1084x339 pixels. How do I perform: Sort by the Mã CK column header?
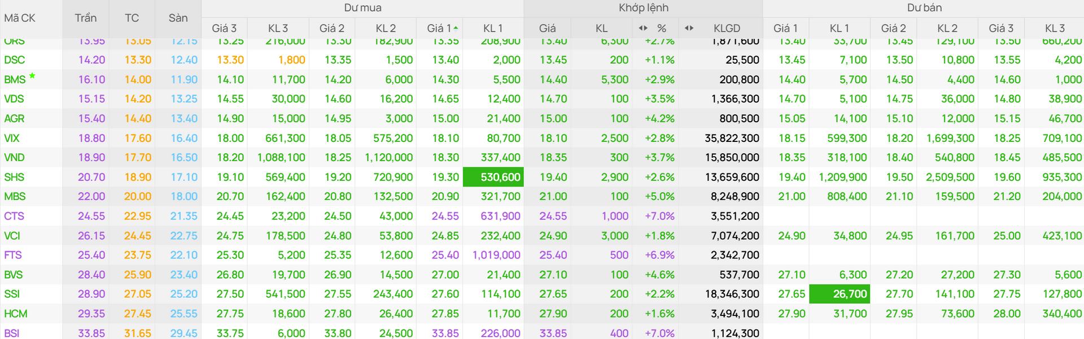click(x=20, y=18)
